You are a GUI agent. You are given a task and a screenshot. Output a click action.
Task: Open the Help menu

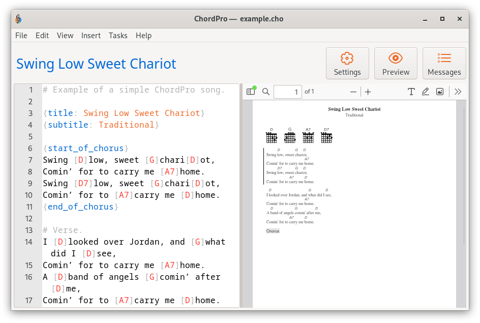click(143, 36)
